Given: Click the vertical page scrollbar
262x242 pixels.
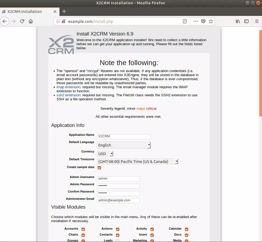Looking at the screenshot, I should (260, 73).
